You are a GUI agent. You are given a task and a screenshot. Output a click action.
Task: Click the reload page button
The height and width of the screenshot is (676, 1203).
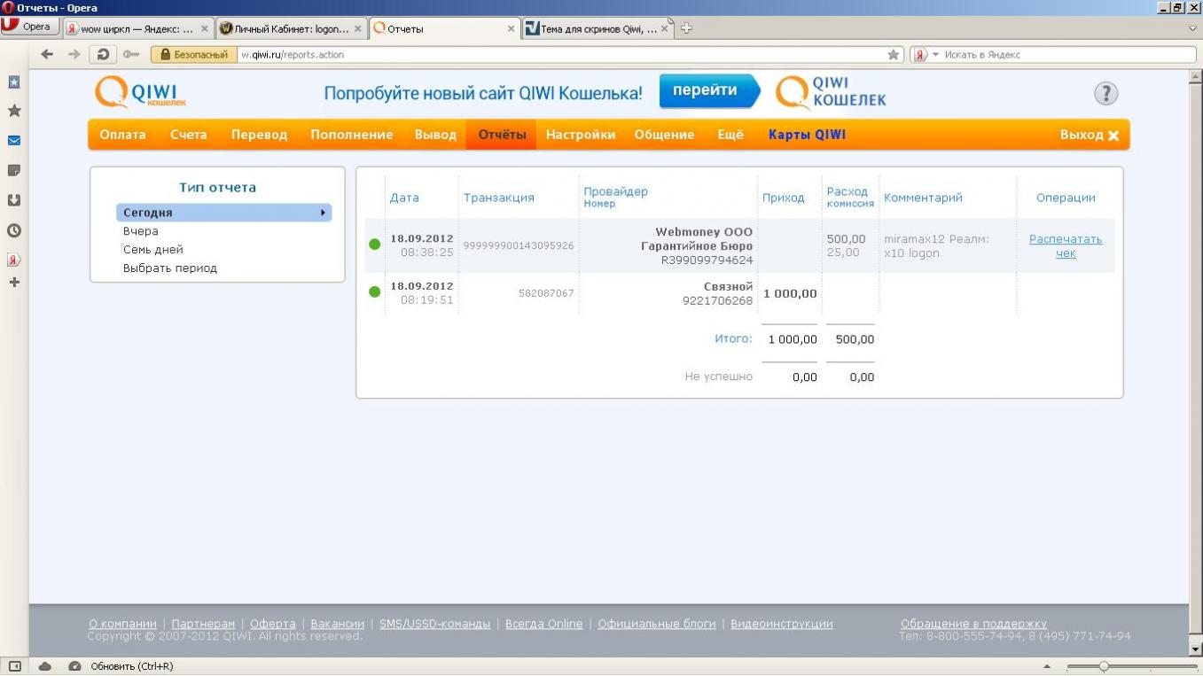point(103,55)
